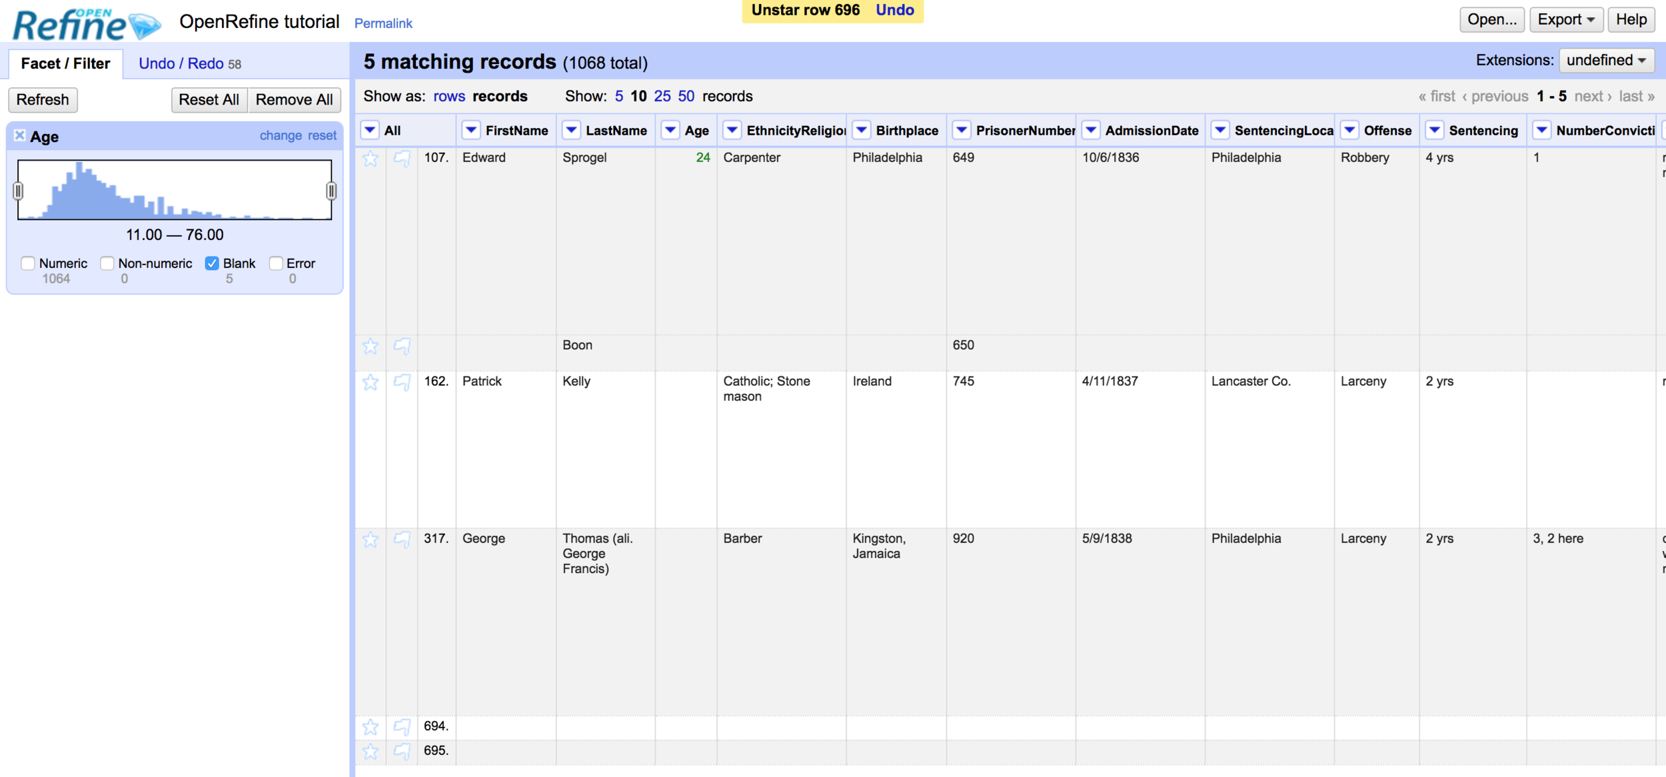Enable the Numeric checkbox in Age facet
Image resolution: width=1666 pixels, height=777 pixels.
coord(28,263)
